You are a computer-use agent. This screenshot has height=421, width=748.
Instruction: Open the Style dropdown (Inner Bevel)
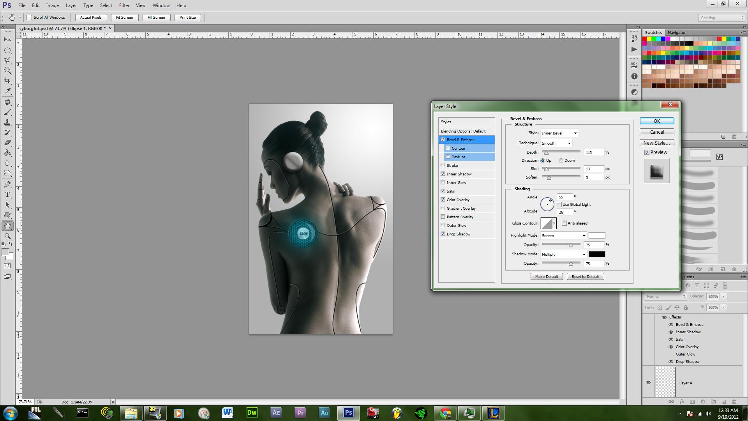(559, 133)
